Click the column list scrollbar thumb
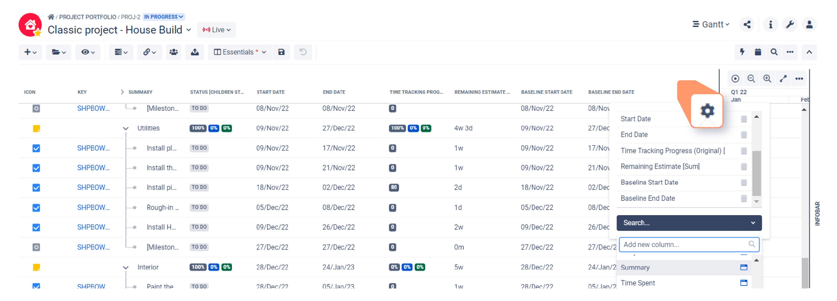837x301 pixels. tap(757, 173)
